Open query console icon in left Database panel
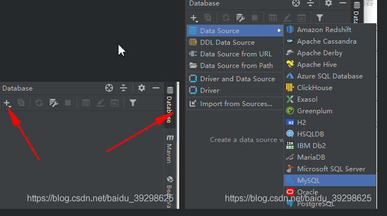This screenshot has width=387, height=216. [115, 103]
